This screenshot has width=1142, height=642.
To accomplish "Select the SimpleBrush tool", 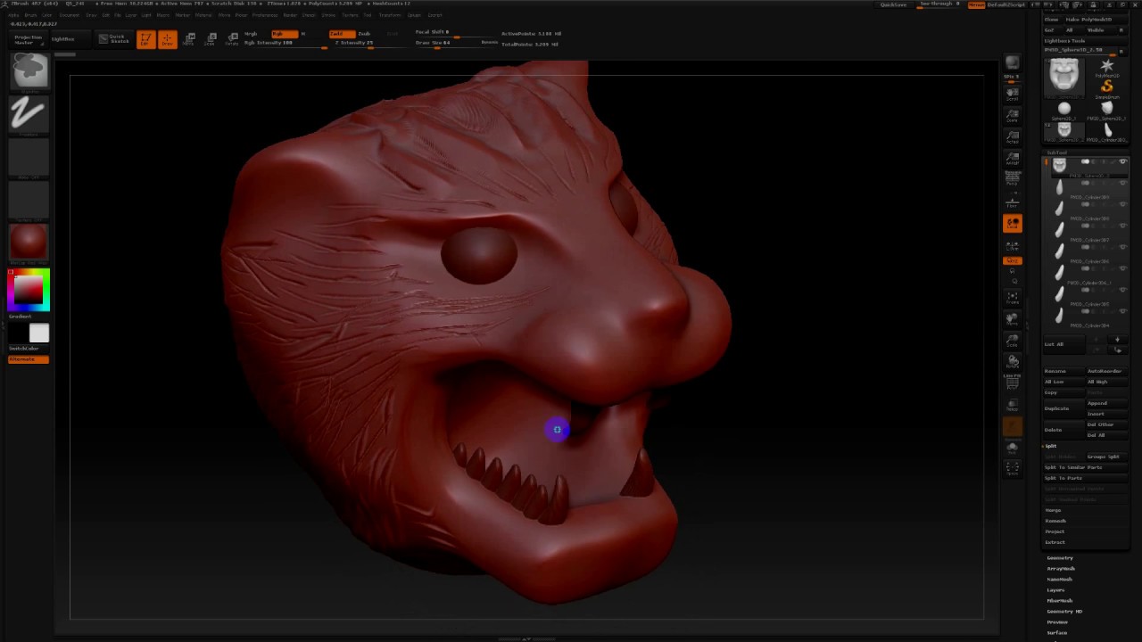I will [x=1107, y=88].
